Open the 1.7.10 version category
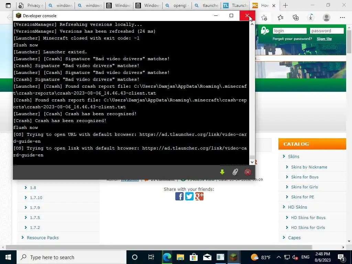The height and width of the screenshot is (264, 352). 36,198
